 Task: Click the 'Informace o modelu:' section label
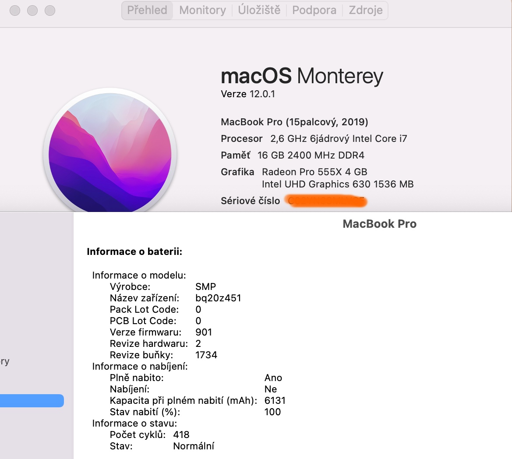point(139,275)
